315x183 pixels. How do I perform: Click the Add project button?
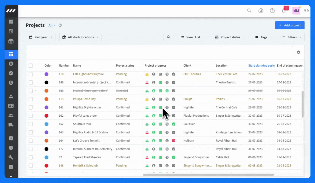click(290, 25)
